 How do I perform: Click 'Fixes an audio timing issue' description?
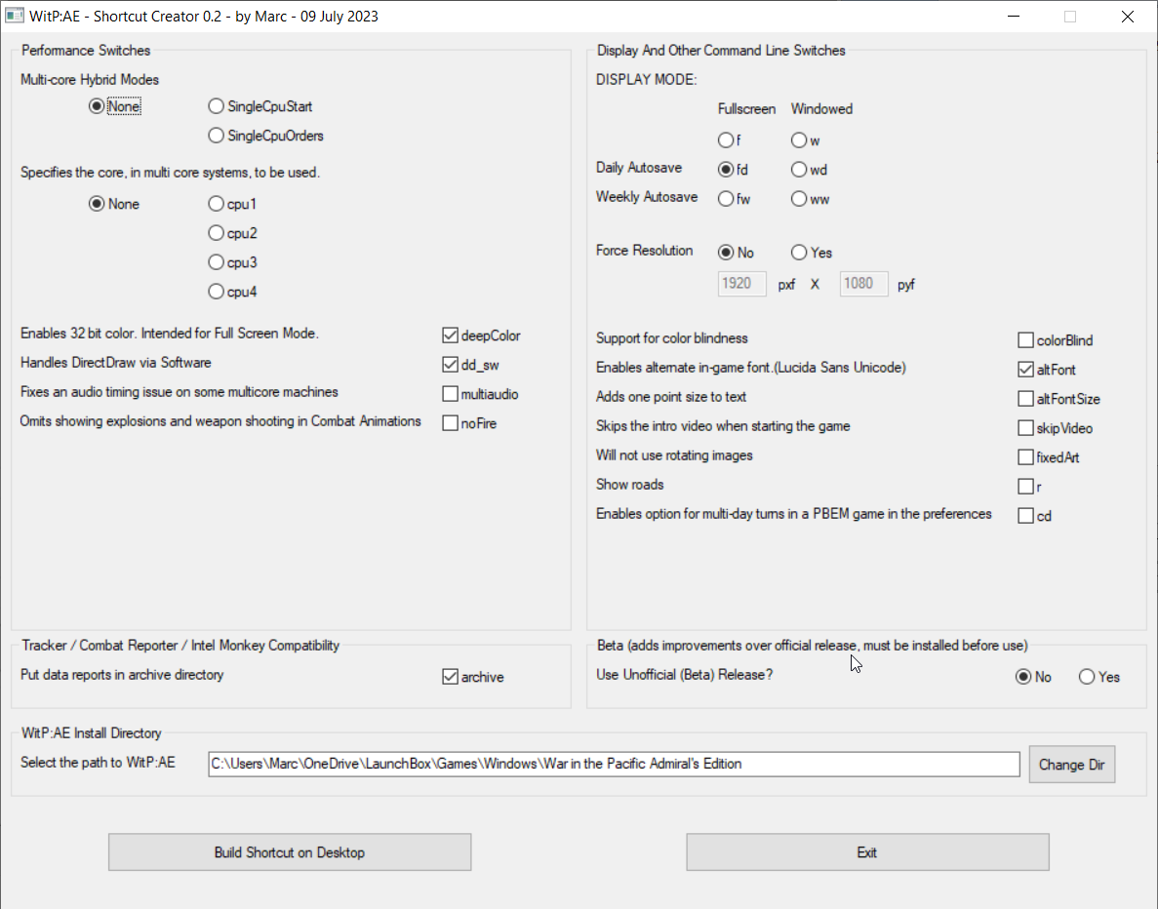coord(180,392)
